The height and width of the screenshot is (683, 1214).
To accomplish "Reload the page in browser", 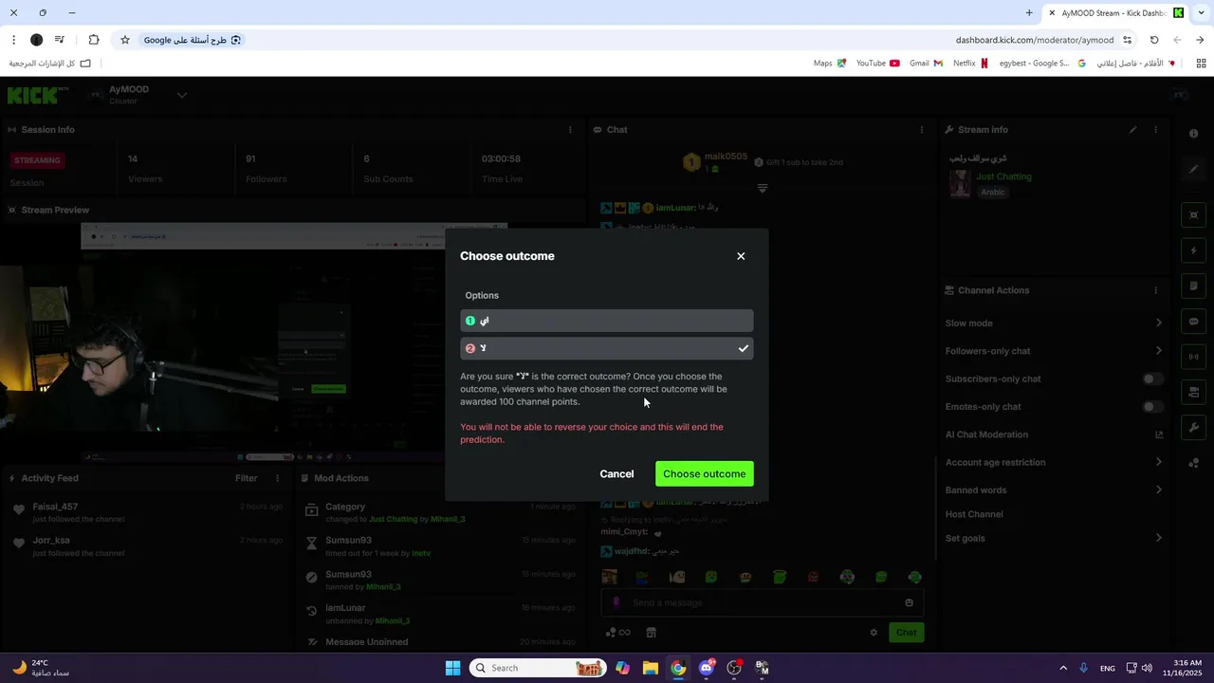I will [x=1154, y=40].
